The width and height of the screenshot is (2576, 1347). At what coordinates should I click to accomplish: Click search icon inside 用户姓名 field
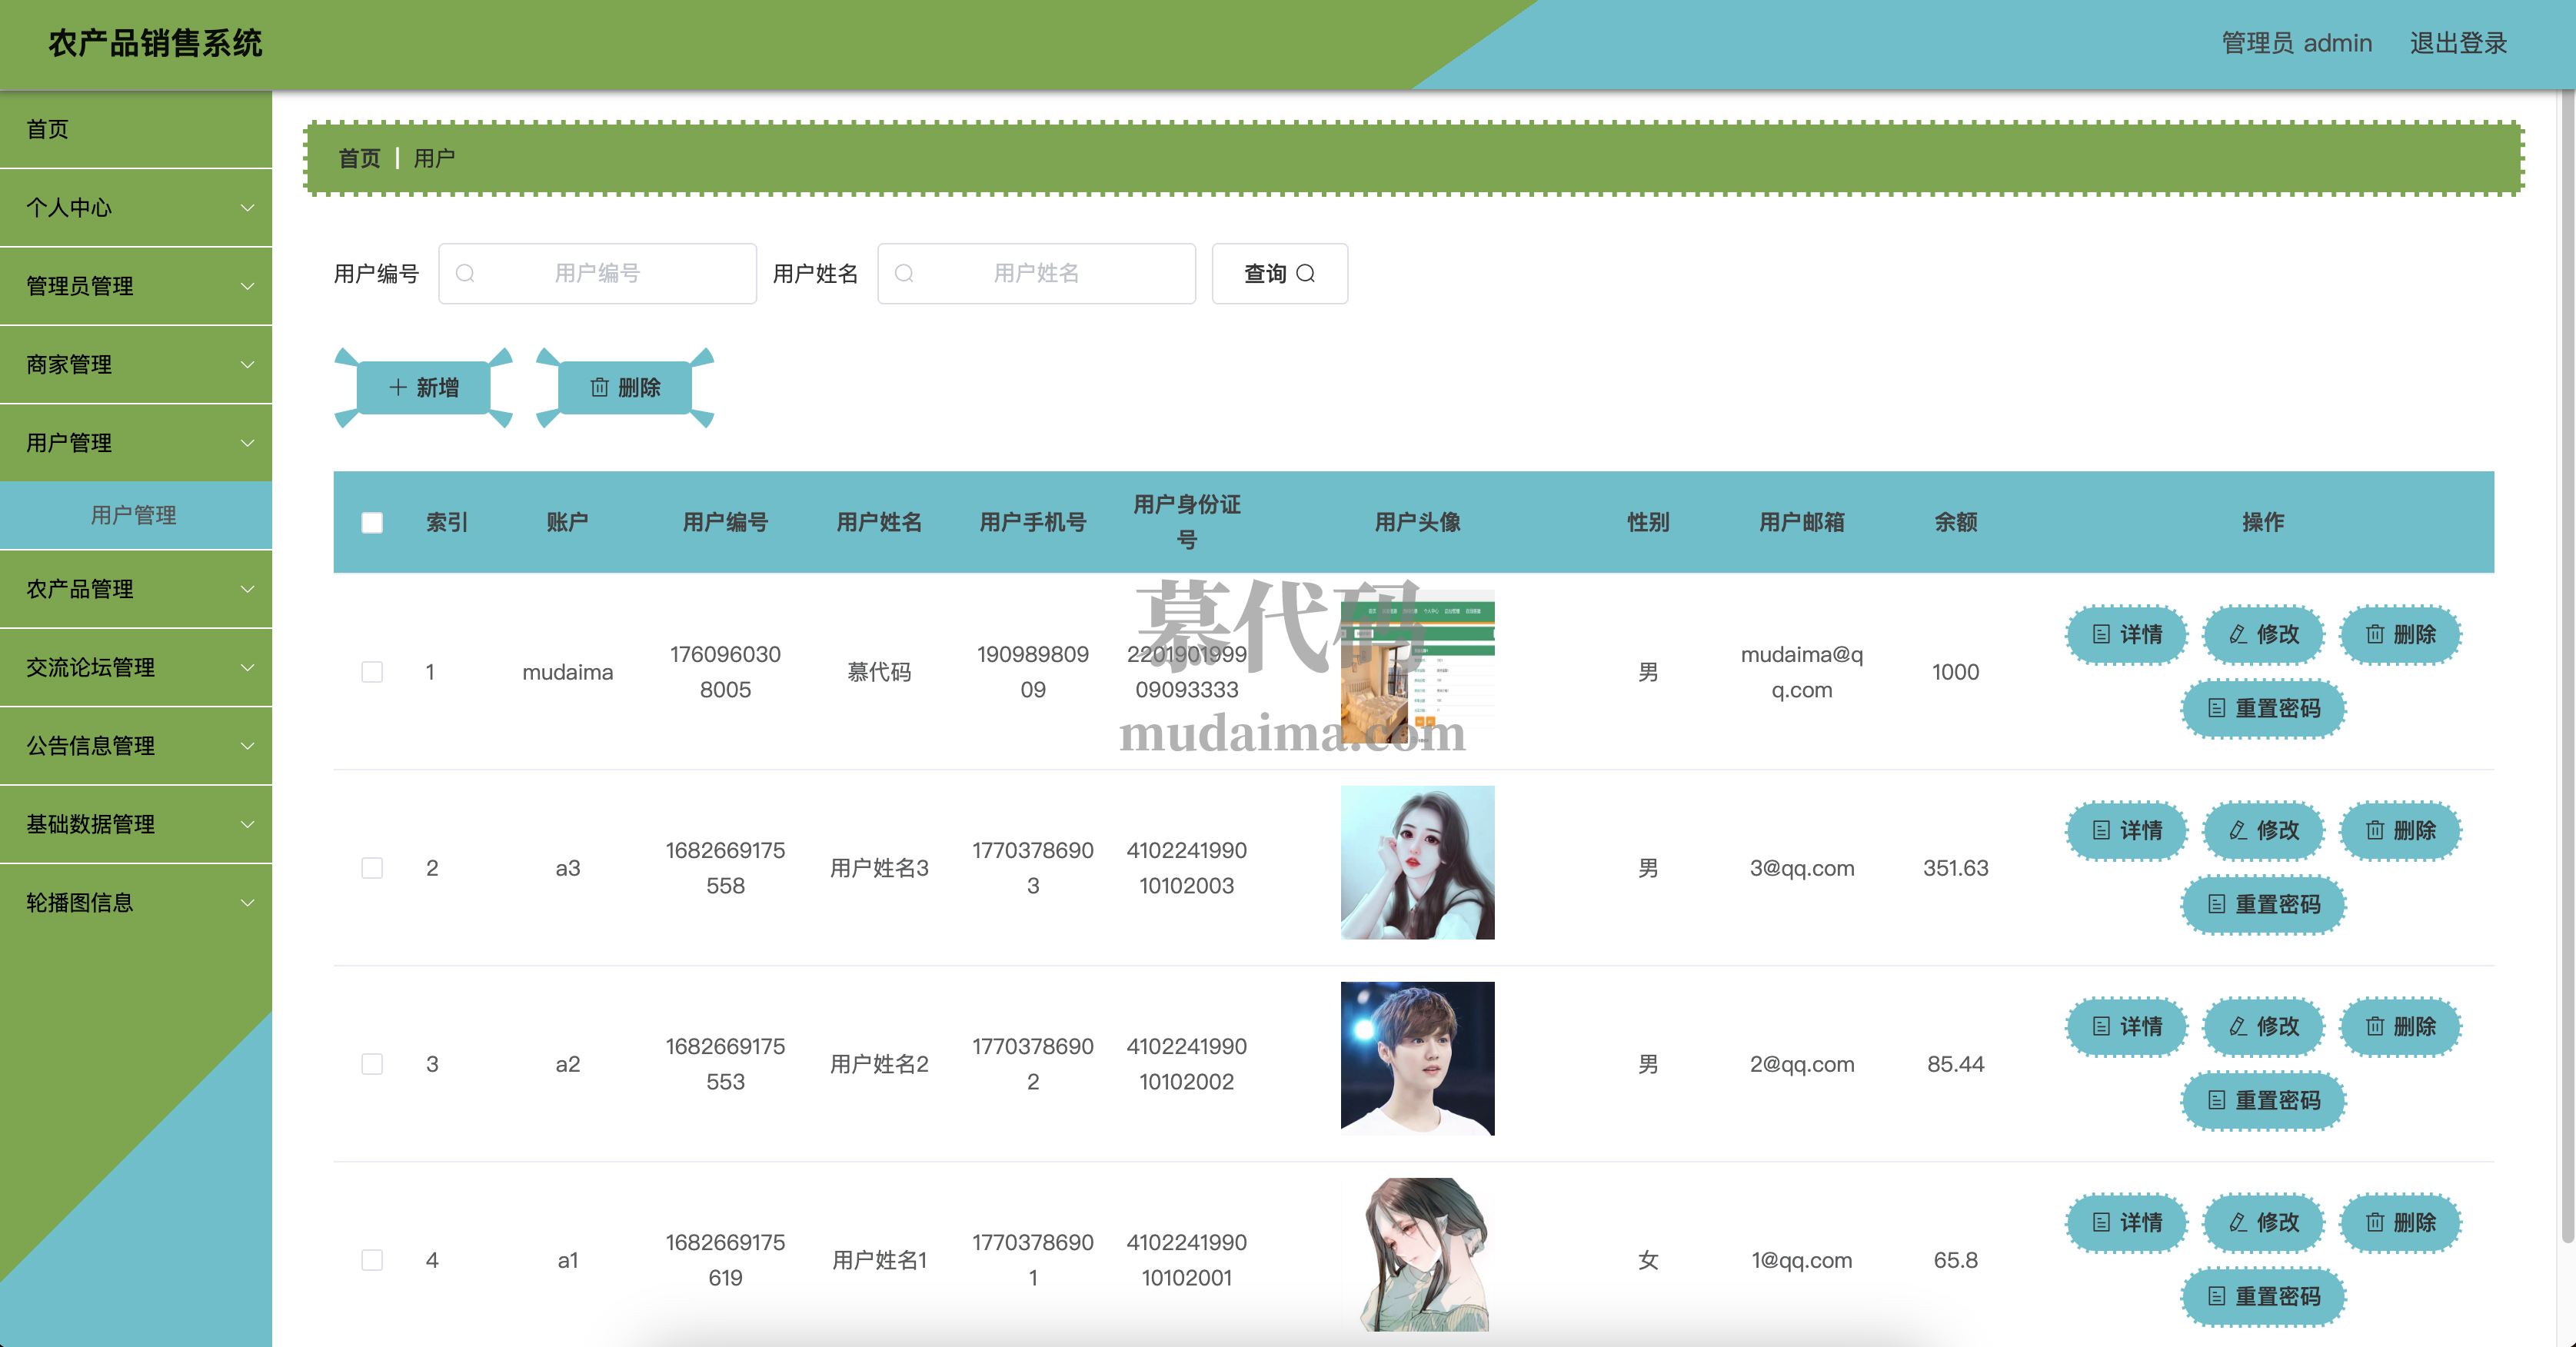904,274
